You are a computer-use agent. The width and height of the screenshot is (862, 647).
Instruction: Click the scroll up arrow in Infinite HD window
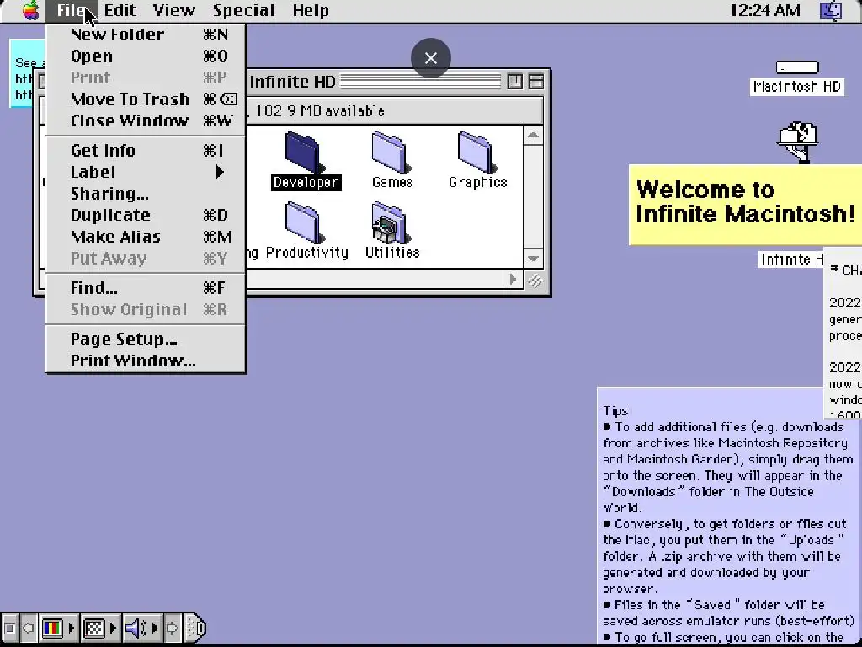[533, 135]
